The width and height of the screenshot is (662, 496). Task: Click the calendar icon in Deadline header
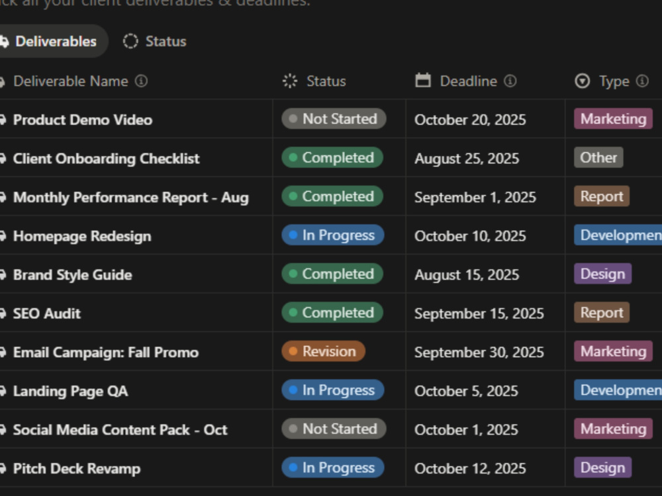point(423,81)
